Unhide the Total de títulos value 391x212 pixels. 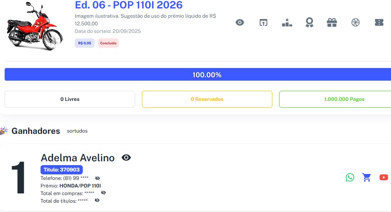tap(97, 200)
